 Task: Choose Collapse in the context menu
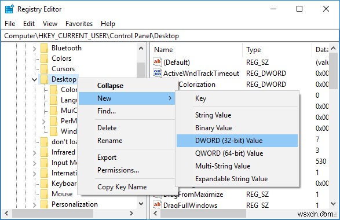coord(127,86)
